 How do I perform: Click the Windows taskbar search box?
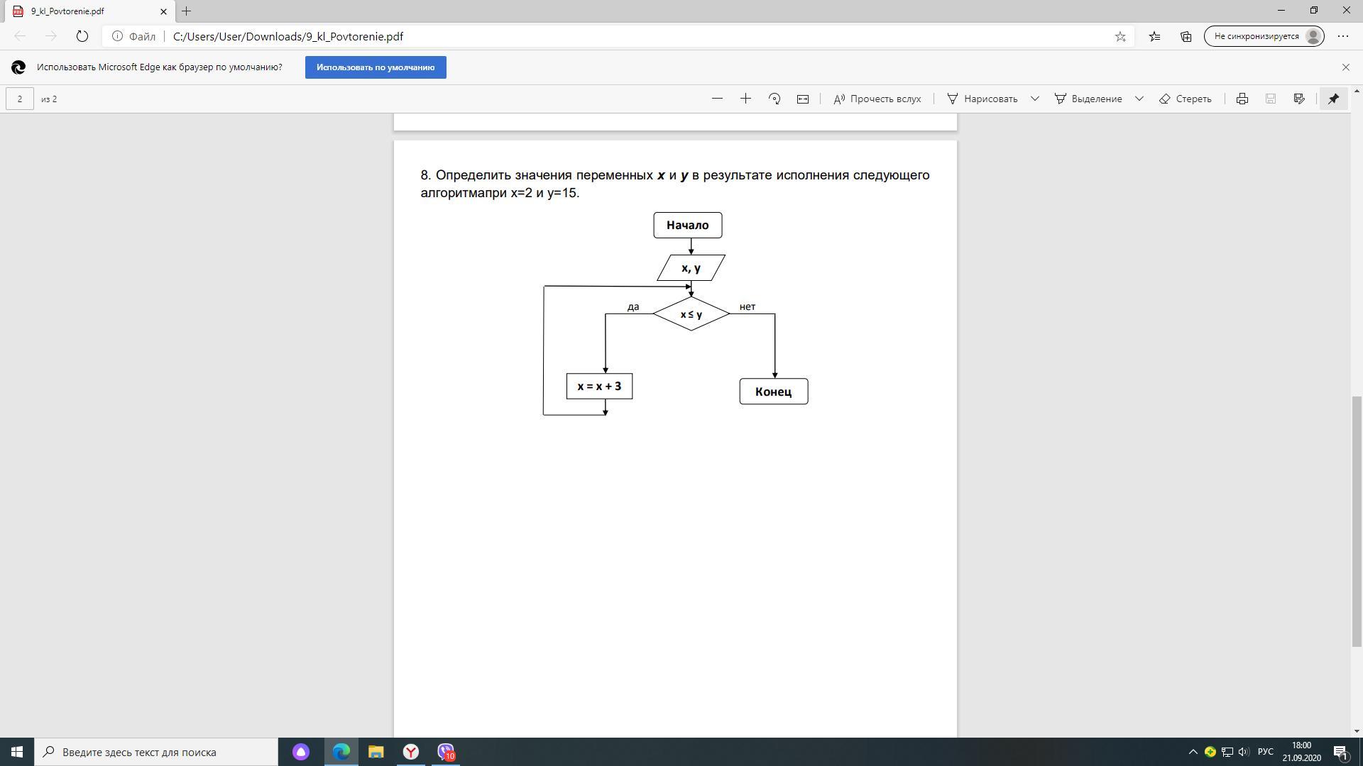coord(156,752)
